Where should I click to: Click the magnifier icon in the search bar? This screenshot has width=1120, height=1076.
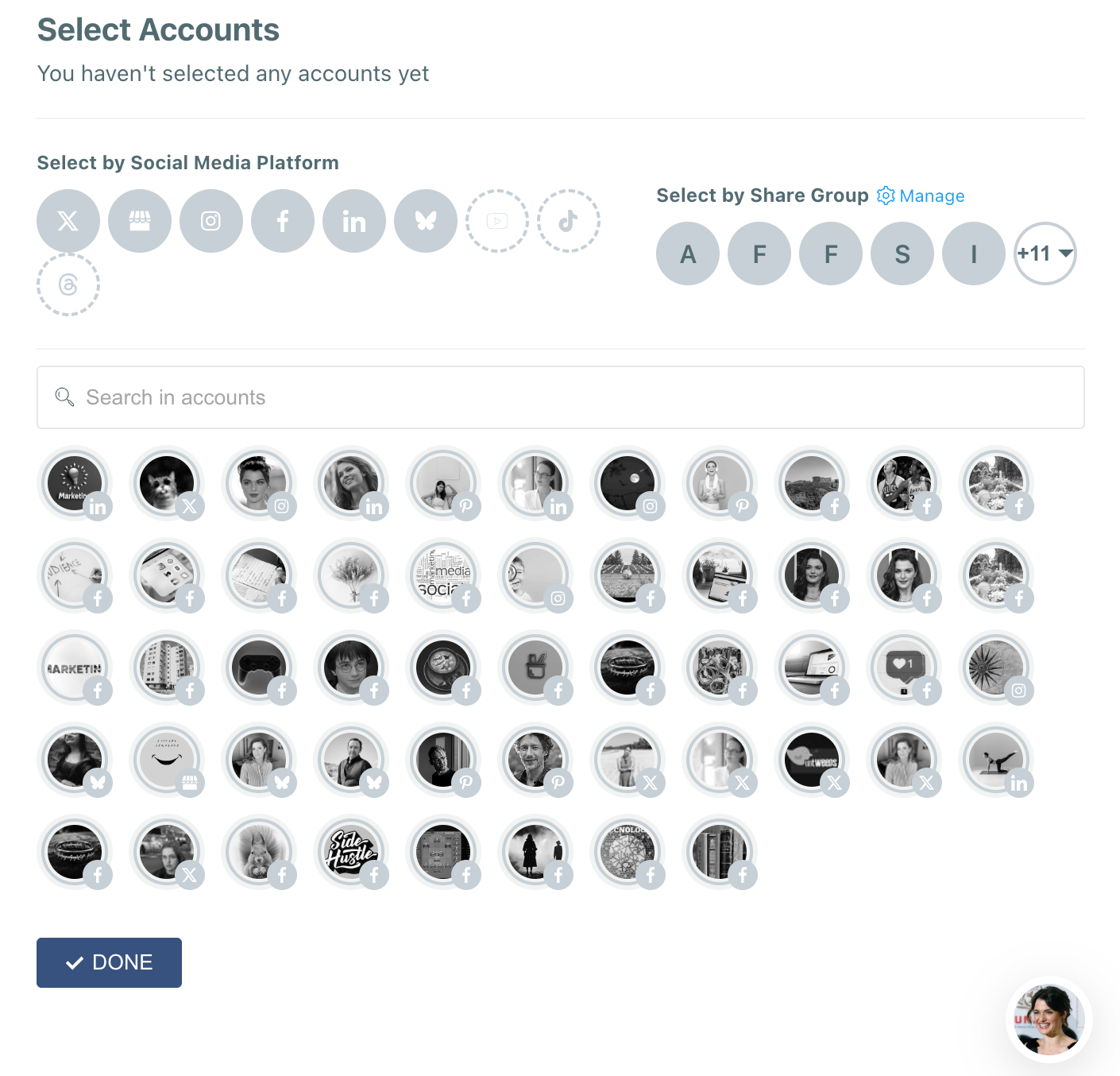pos(64,397)
